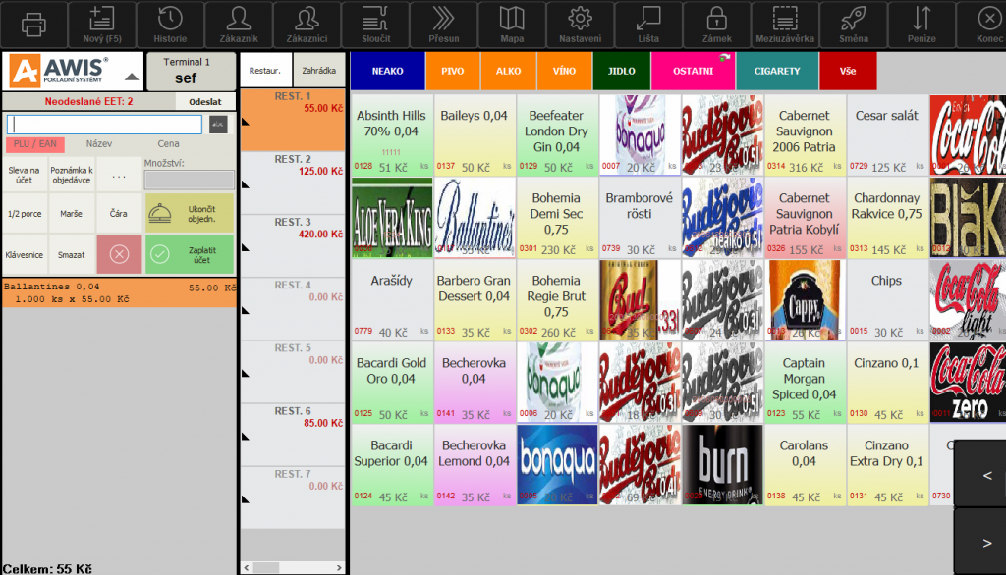Click Ukončit objedn. button
Image resolution: width=1006 pixels, height=575 pixels.
[x=190, y=214]
